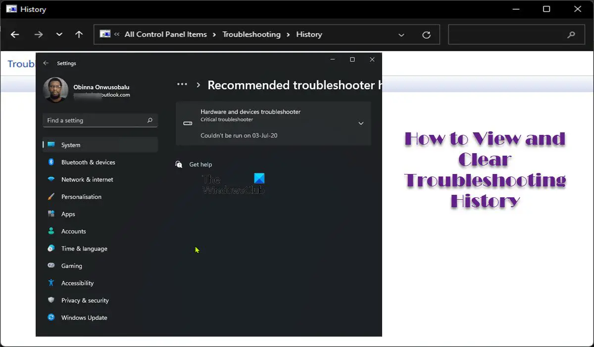Open Troubleshooting breadcrumb in address bar
The width and height of the screenshot is (594, 347).
tap(251, 34)
